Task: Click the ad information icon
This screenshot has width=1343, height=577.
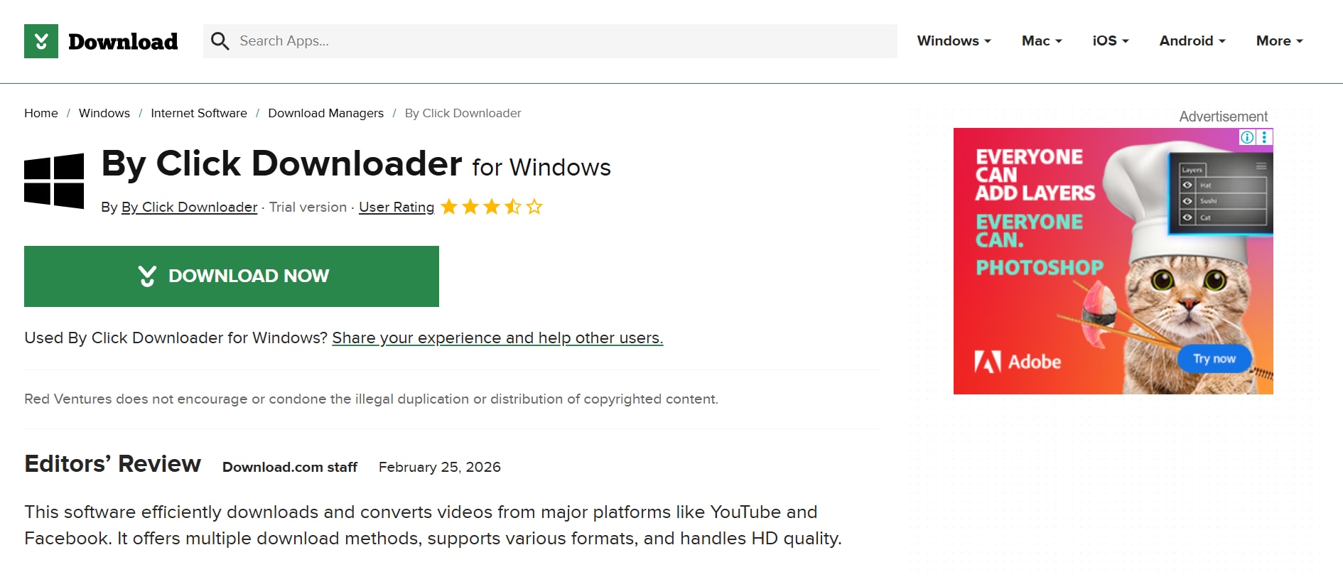Action: (x=1247, y=137)
